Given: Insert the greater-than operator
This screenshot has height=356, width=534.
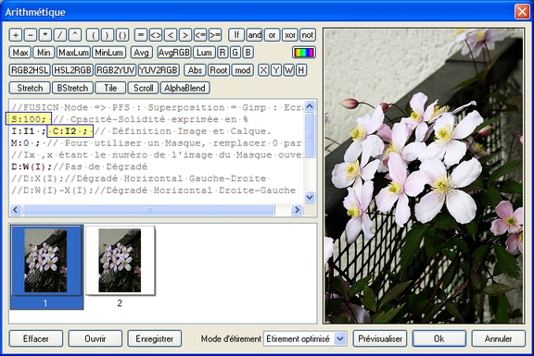Looking at the screenshot, I should click(x=185, y=35).
